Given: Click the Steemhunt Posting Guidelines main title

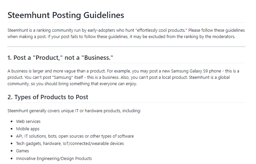Looking at the screenshot, I should click(66, 15).
